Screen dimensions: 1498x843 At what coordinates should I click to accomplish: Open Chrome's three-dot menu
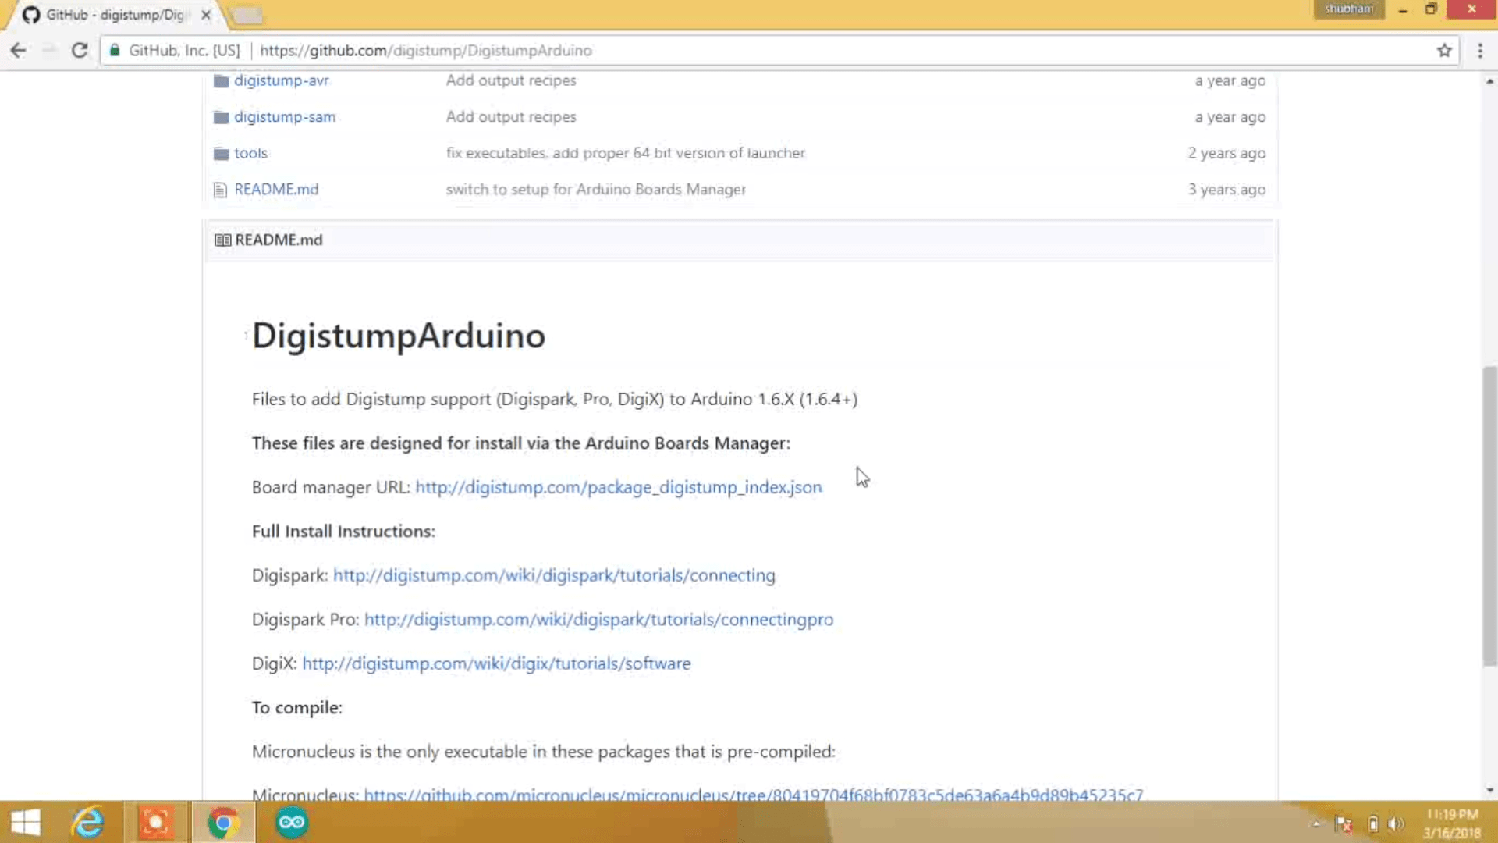(1480, 51)
